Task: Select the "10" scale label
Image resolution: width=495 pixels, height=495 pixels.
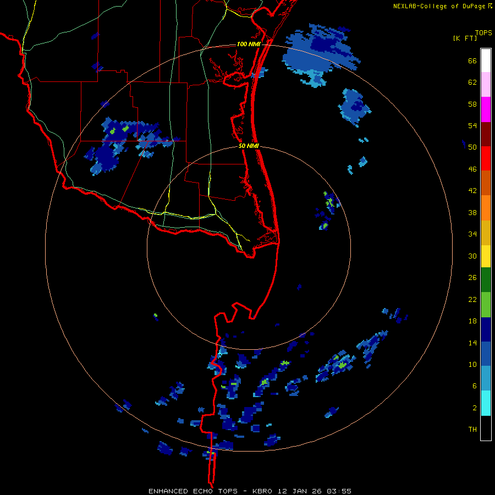Action: 472,365
